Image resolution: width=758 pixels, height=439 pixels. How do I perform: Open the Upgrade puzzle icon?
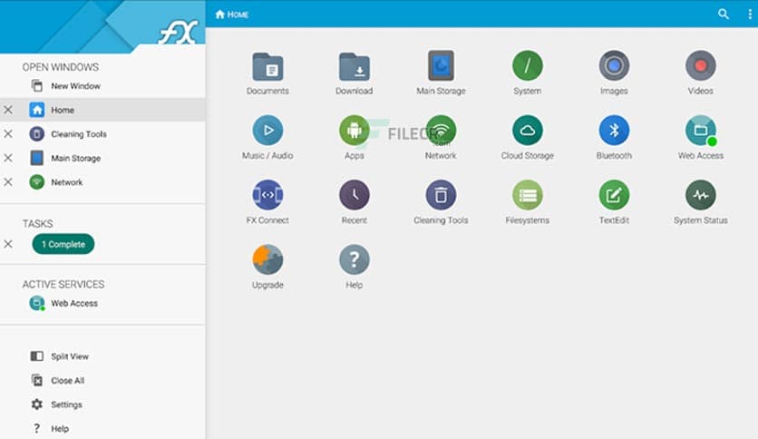click(267, 259)
